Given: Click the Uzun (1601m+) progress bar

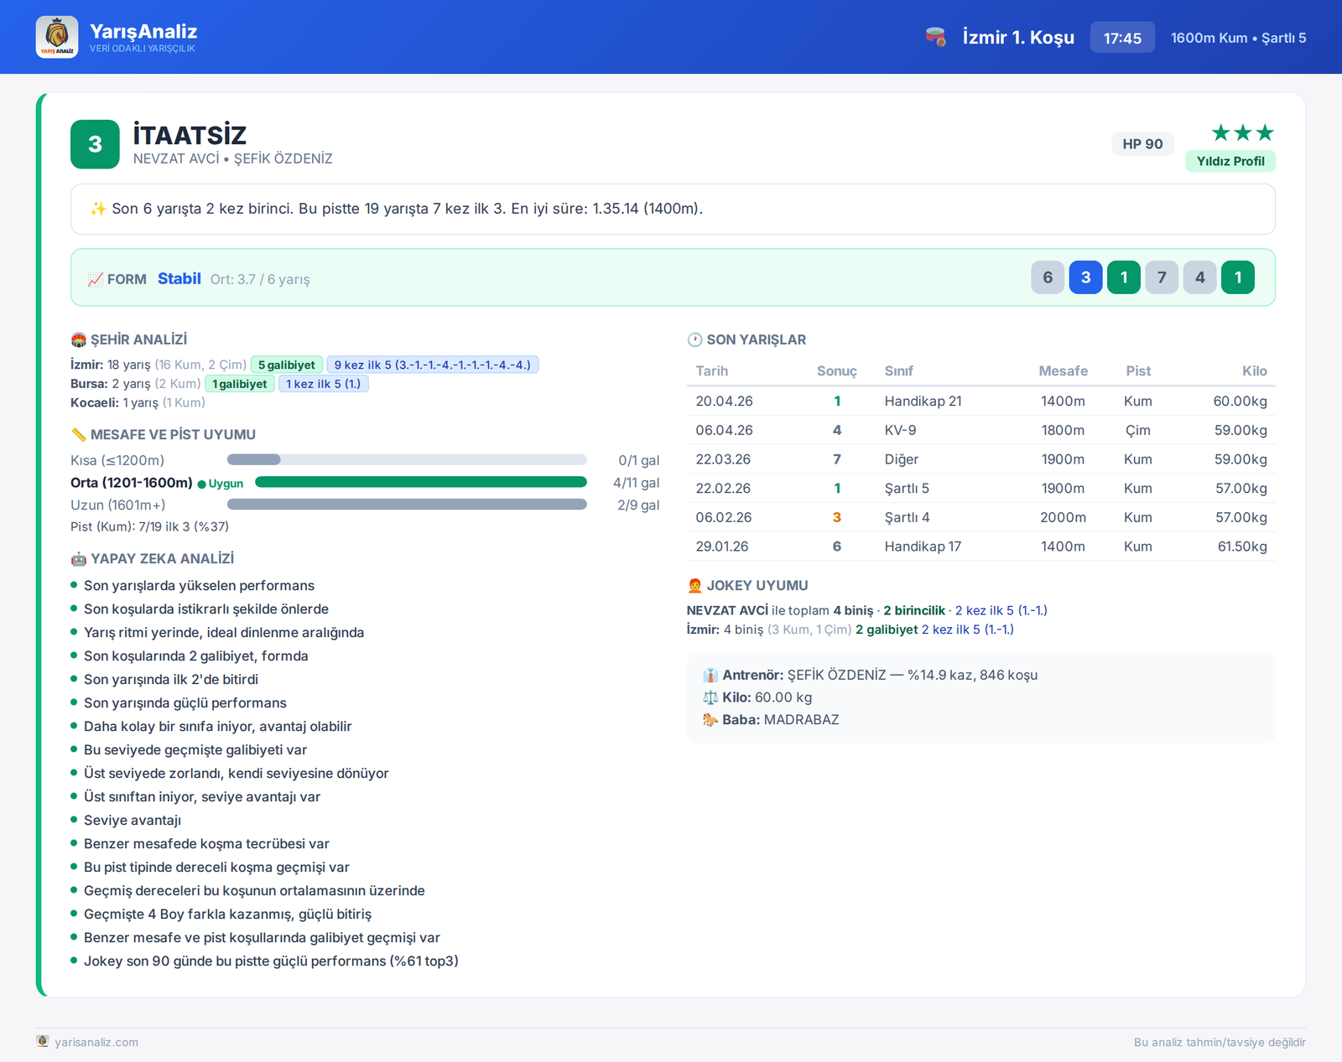Looking at the screenshot, I should coord(407,505).
